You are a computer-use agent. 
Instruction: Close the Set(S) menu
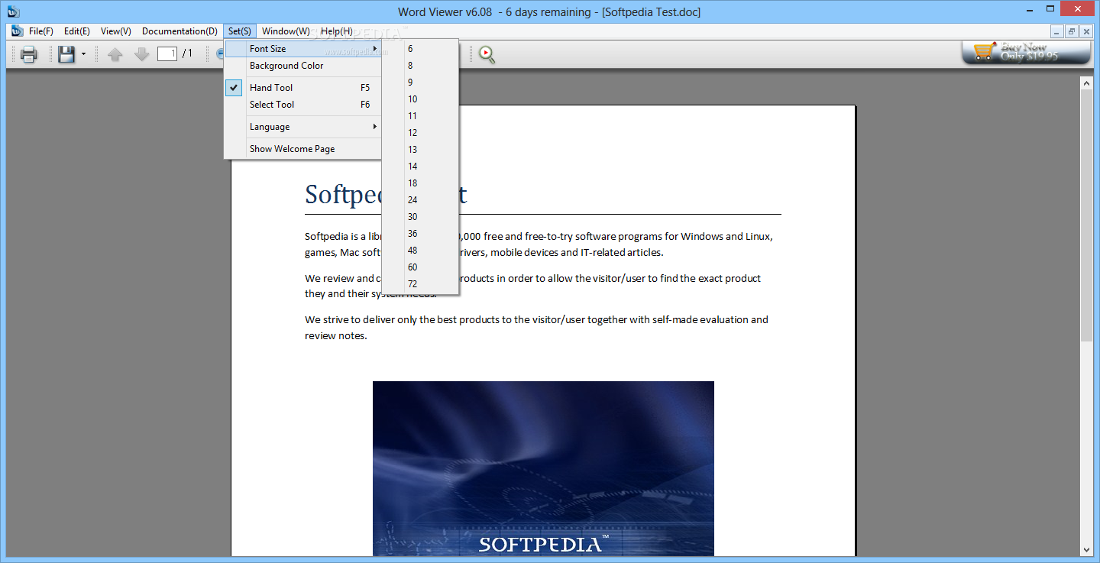click(x=240, y=31)
